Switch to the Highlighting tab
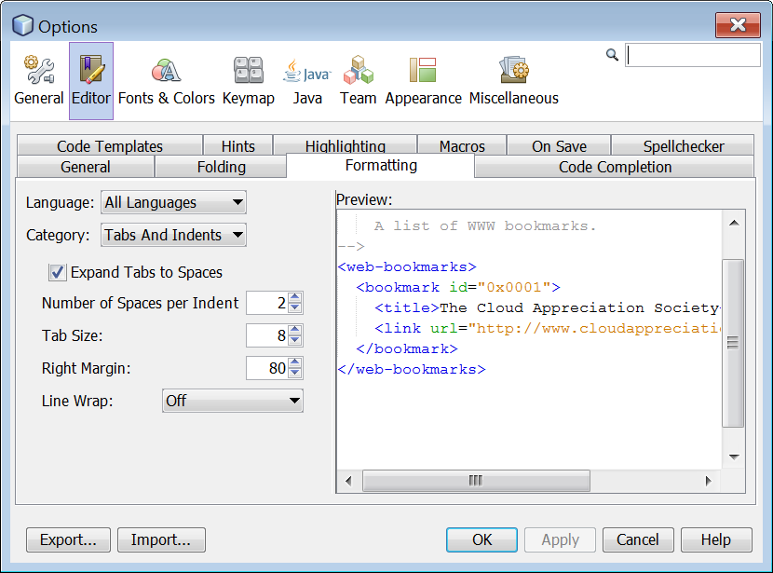Screen dimensions: 773x573 (346, 145)
